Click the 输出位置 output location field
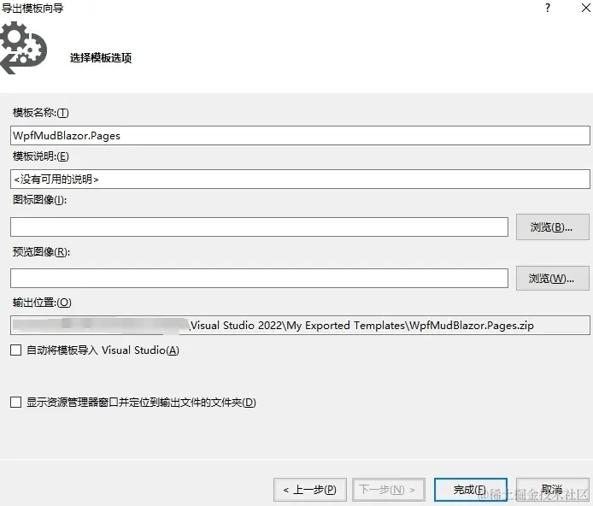 300,326
